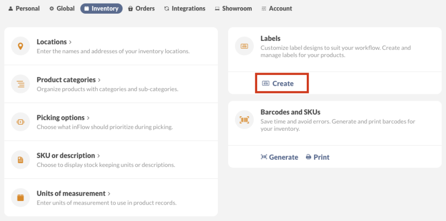Viewport: 446px width, 221px height.
Task: Open SKU or description settings
Action: pyautogui.click(x=99, y=156)
